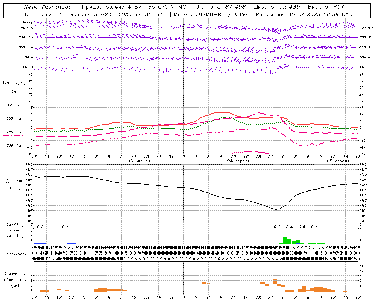The image size is (375, 300).
Task: Click the 985 label on the right pressure axis
Action: point(363,221)
